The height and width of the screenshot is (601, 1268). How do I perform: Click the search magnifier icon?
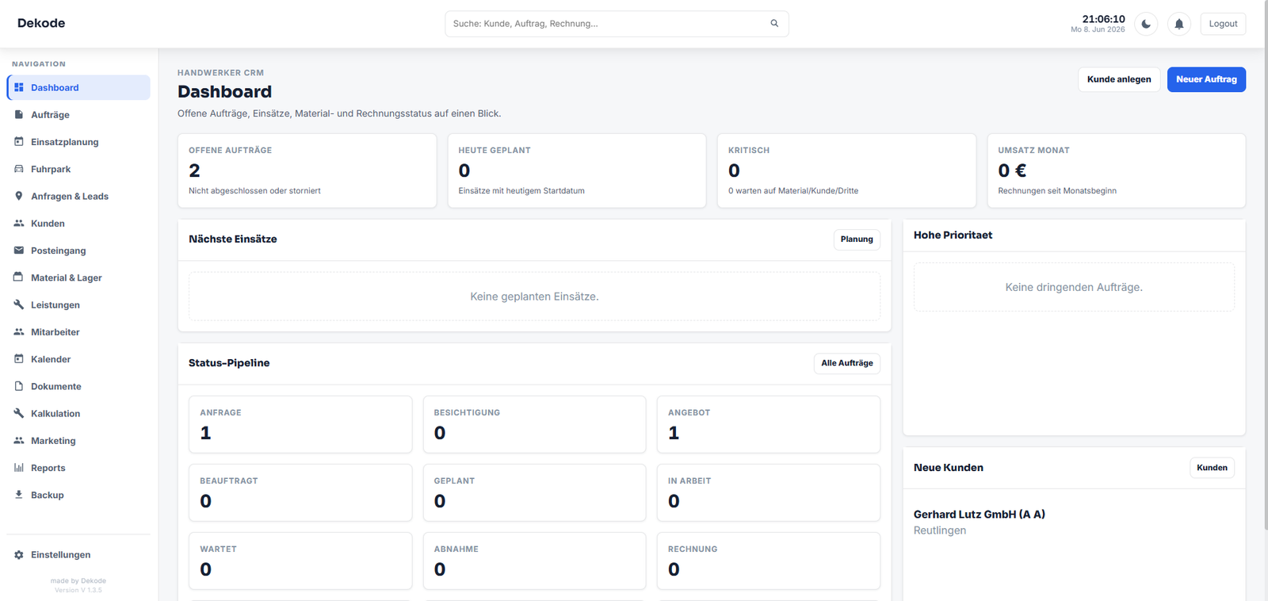coord(774,24)
